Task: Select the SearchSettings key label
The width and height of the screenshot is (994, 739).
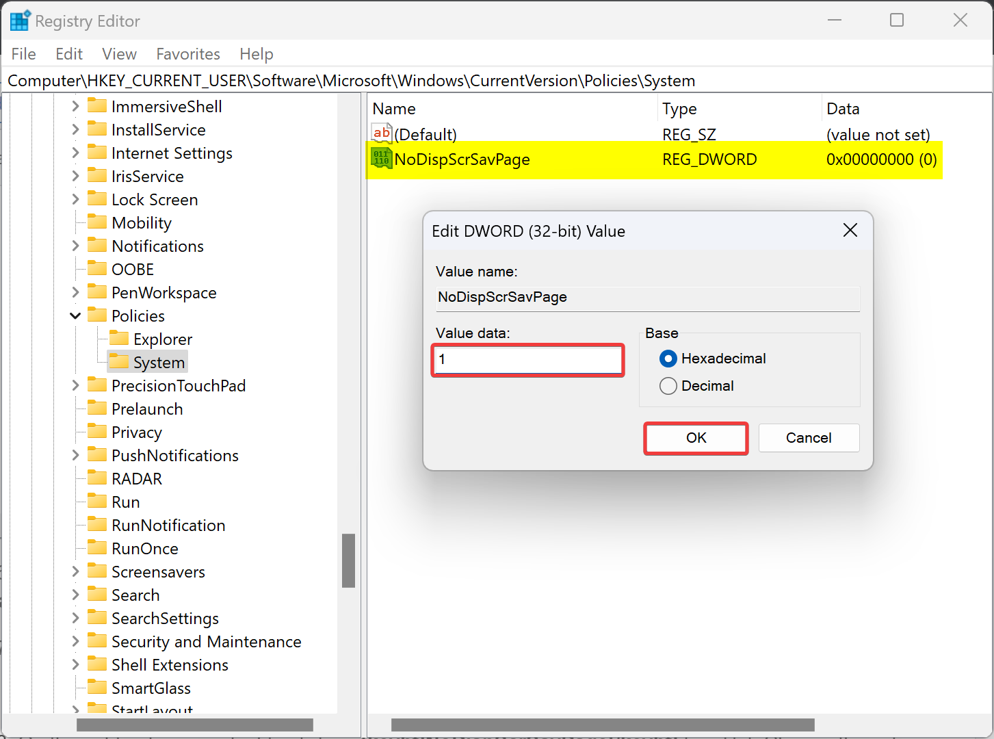Action: pos(165,618)
